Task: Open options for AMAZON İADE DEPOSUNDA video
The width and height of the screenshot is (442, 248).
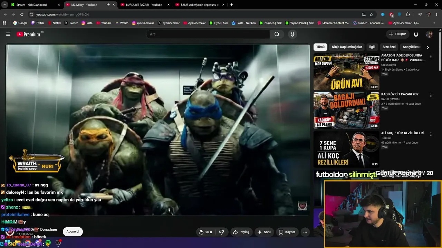Action: (x=431, y=56)
